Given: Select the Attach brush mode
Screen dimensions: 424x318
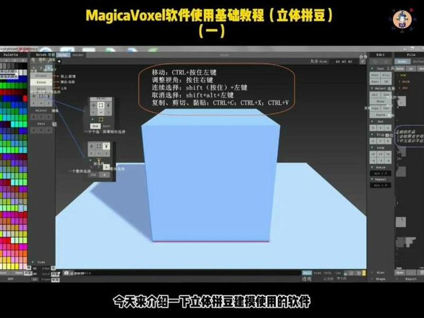Looking at the screenshot, I should click(x=41, y=76).
